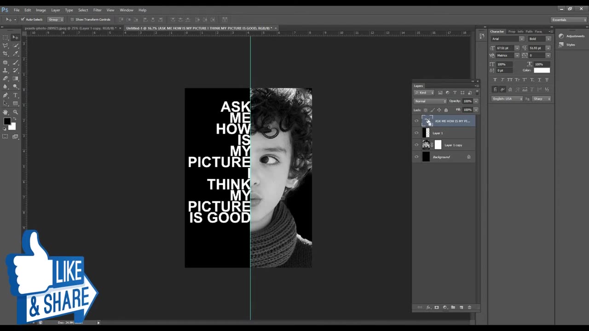Click the black foreground color swatch

[x=6, y=121]
